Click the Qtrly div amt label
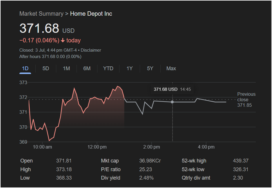This screenshot has height=188, width=272. [196, 178]
